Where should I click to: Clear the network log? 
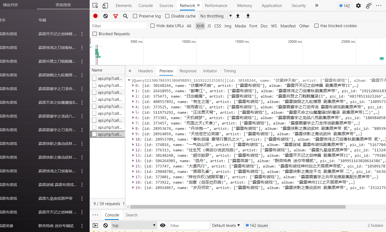(106, 16)
